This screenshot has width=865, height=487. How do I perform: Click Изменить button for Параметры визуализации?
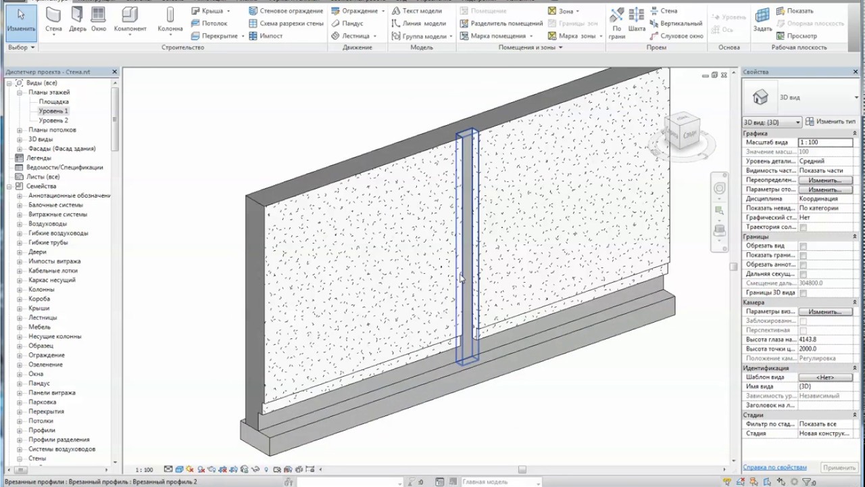tap(825, 312)
